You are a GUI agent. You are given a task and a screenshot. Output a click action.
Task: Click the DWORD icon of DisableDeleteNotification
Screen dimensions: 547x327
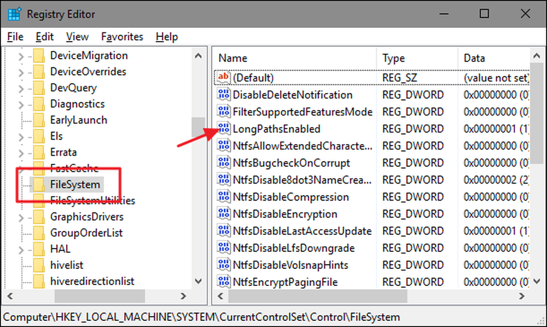tap(223, 94)
